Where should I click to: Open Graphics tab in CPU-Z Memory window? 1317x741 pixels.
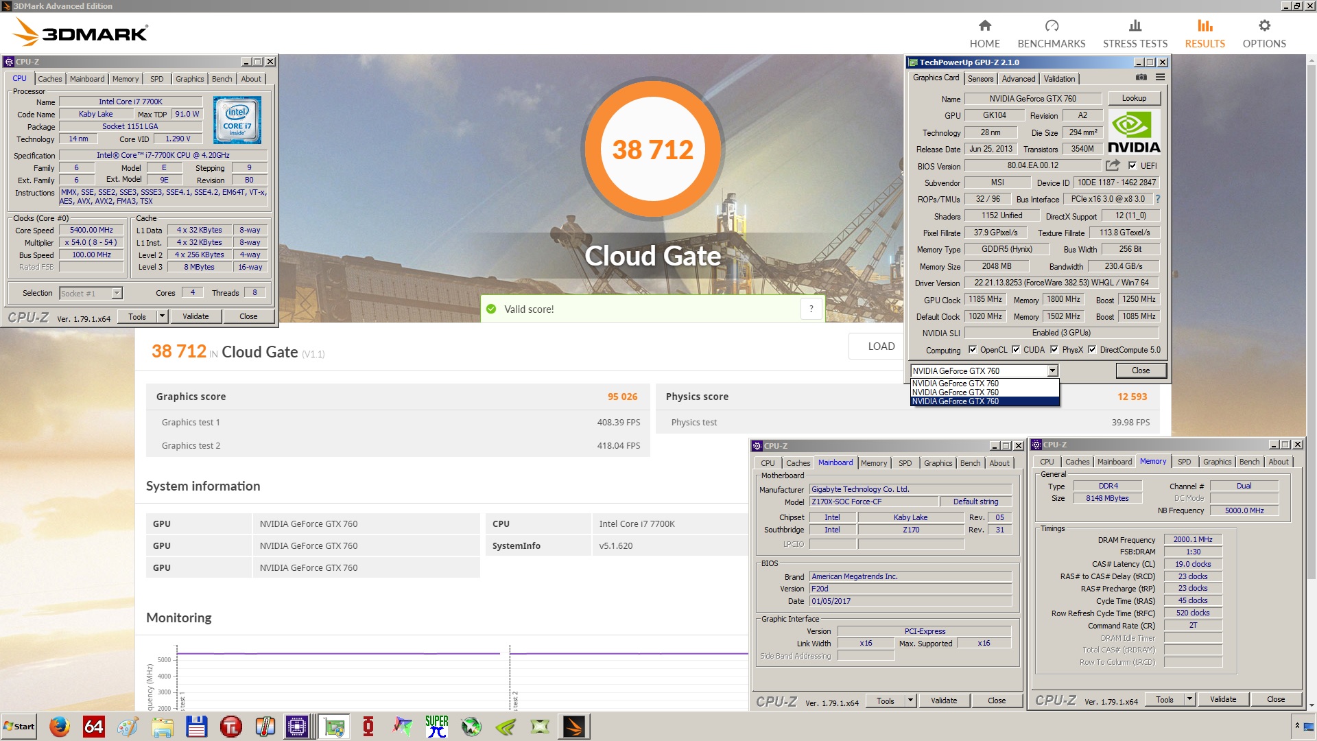click(x=1218, y=462)
